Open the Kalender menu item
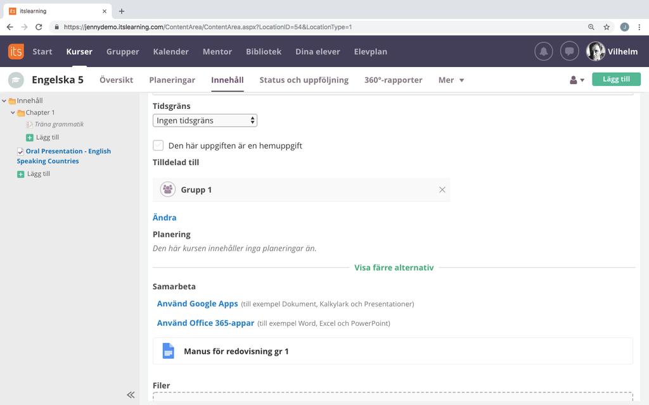This screenshot has width=649, height=405. pos(171,52)
